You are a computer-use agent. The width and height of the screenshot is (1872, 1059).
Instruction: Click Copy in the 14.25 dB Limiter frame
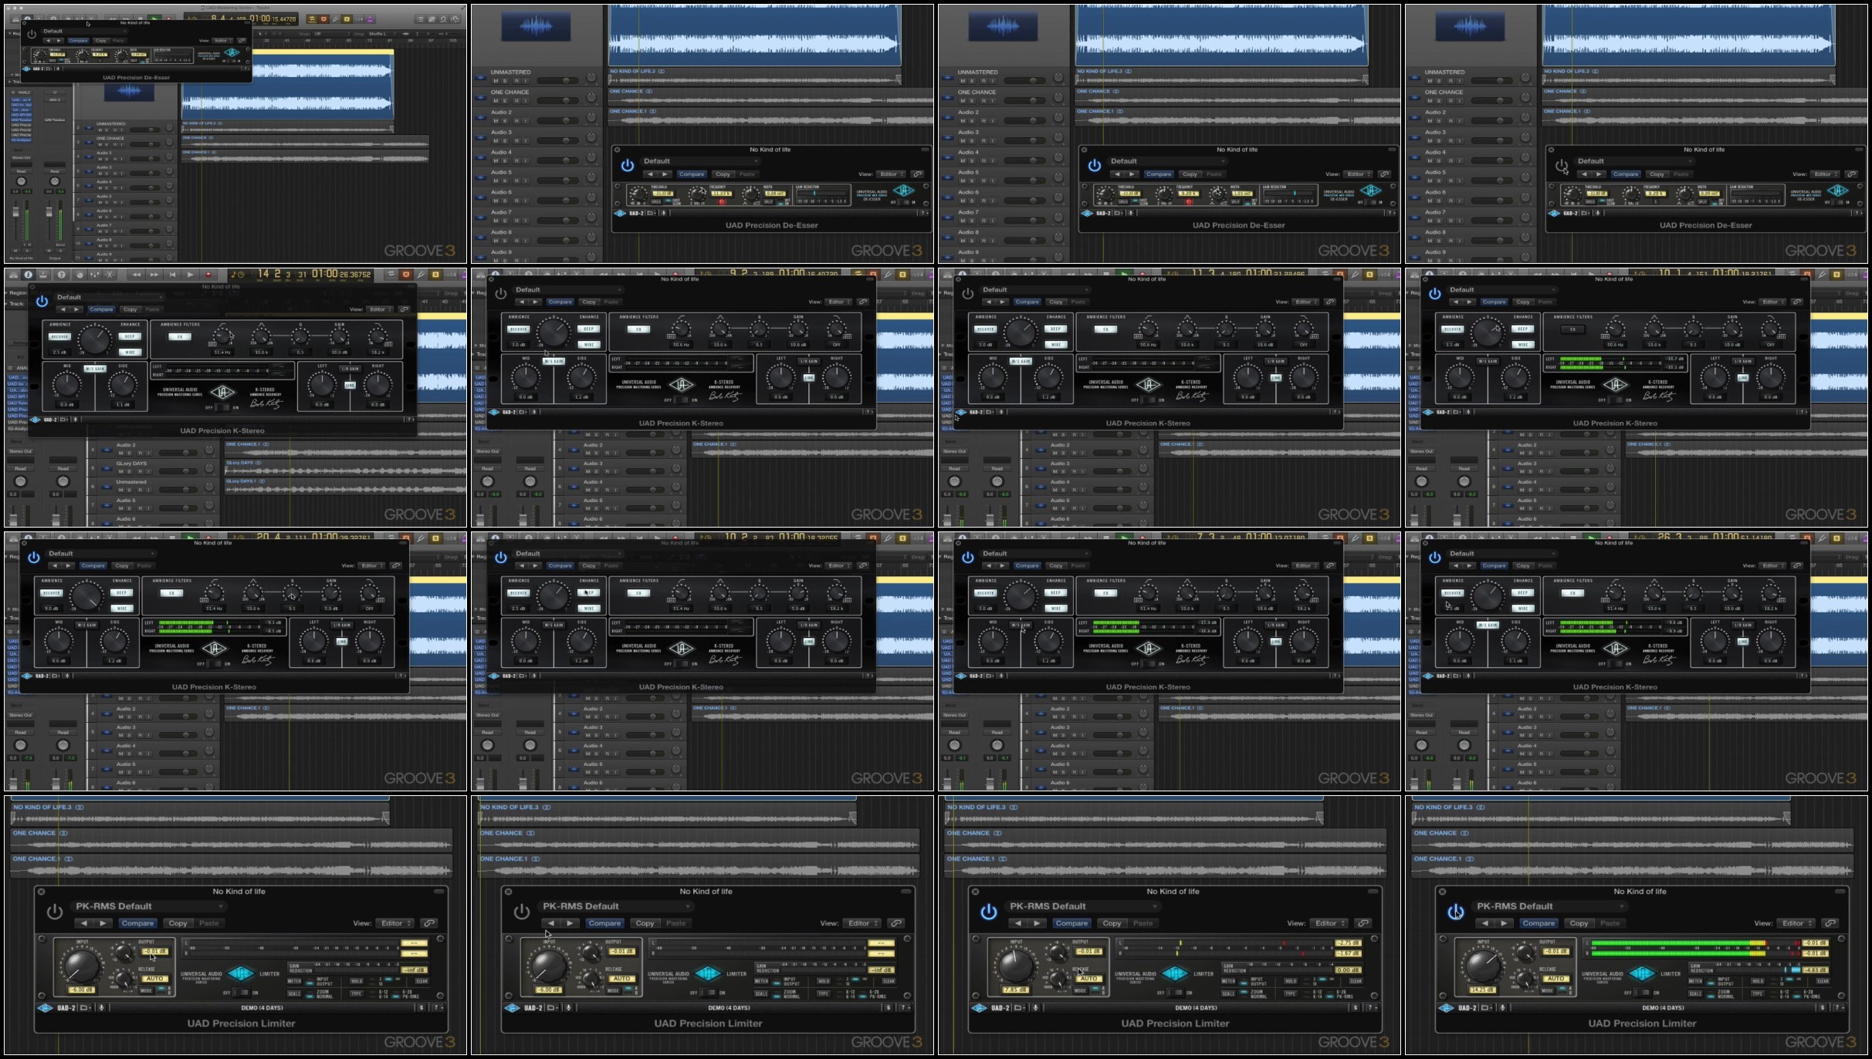click(x=1579, y=923)
